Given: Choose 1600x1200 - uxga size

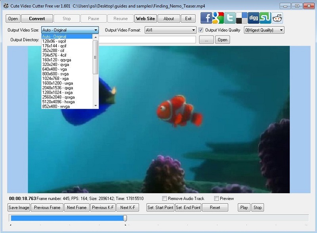Looking at the screenshot, I should pyautogui.click(x=67, y=83).
